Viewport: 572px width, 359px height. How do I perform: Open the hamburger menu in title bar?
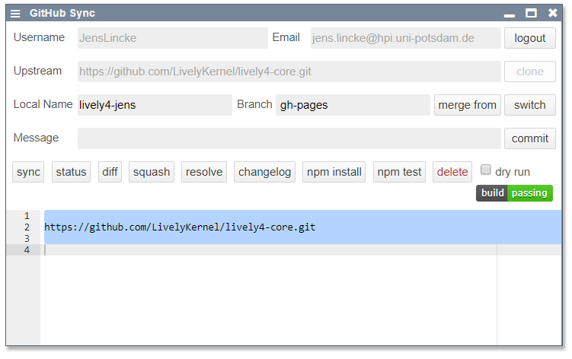coord(16,14)
